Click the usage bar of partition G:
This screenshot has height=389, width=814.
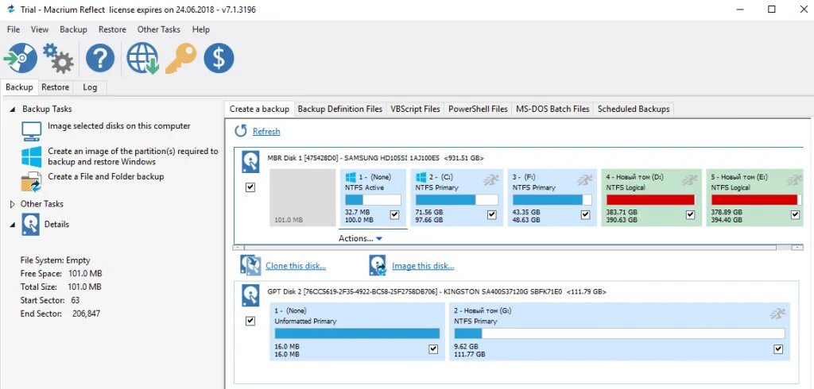coord(619,333)
